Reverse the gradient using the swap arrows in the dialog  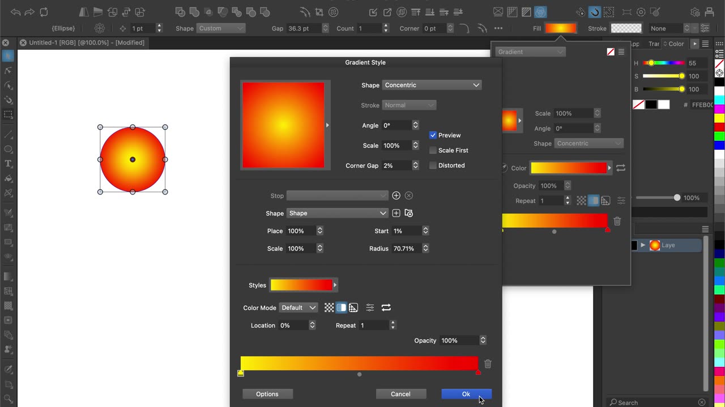[x=386, y=308]
